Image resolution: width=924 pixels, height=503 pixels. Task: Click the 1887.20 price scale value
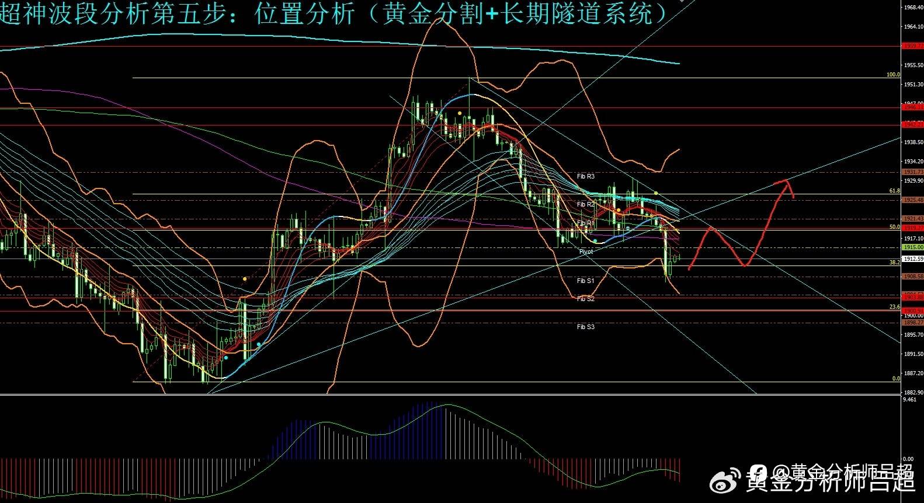click(x=913, y=373)
